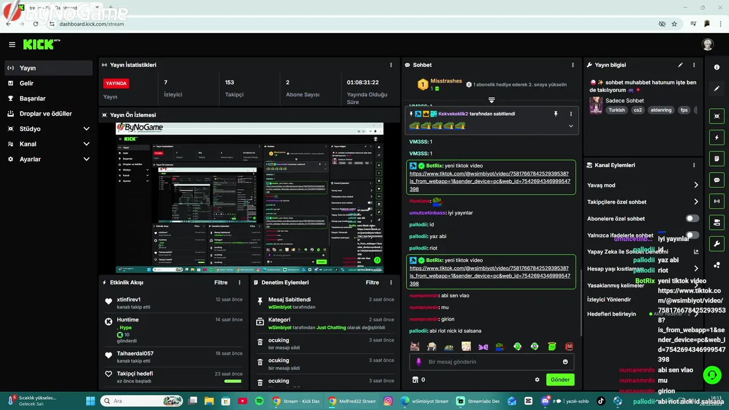Open Yapay Zeka ile Sohbet Denetimi external link icon
The width and height of the screenshot is (729, 410).
tap(696, 252)
